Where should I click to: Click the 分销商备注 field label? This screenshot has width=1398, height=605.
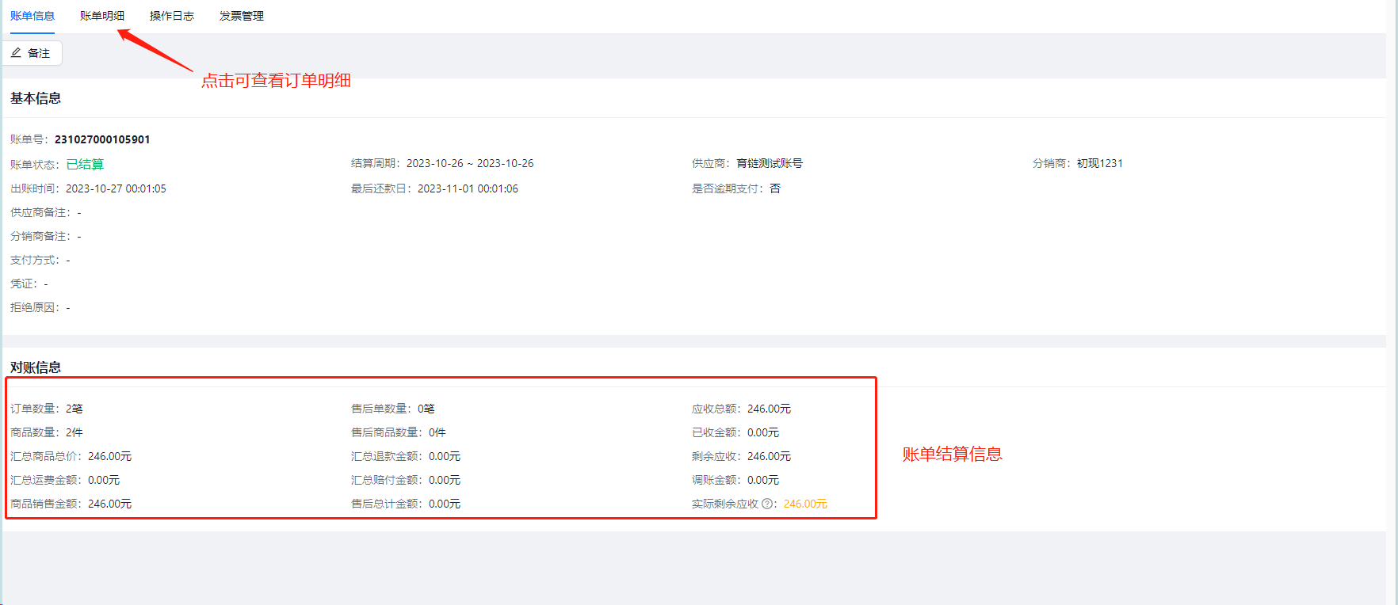(40, 236)
